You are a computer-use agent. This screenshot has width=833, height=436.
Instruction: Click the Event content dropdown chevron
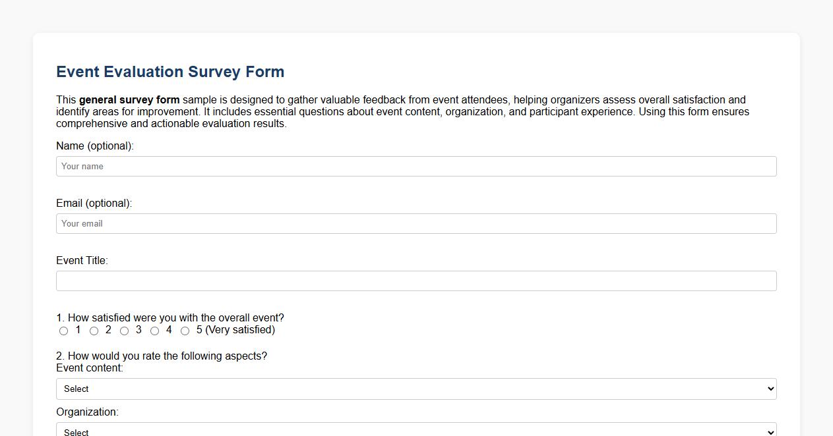click(769, 389)
